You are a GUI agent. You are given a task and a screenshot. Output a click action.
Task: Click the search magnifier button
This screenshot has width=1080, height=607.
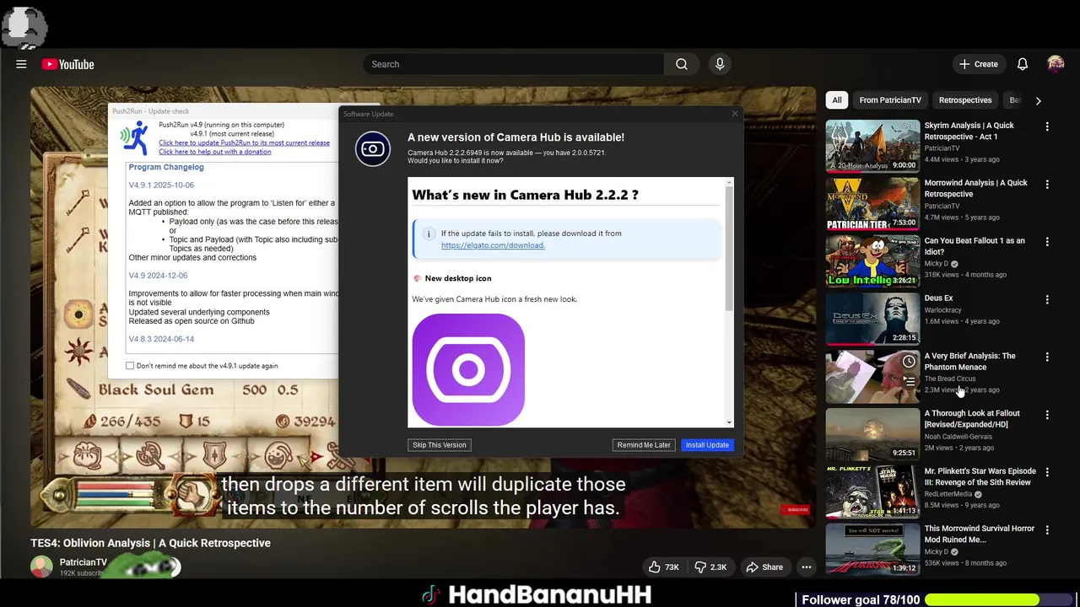[682, 64]
